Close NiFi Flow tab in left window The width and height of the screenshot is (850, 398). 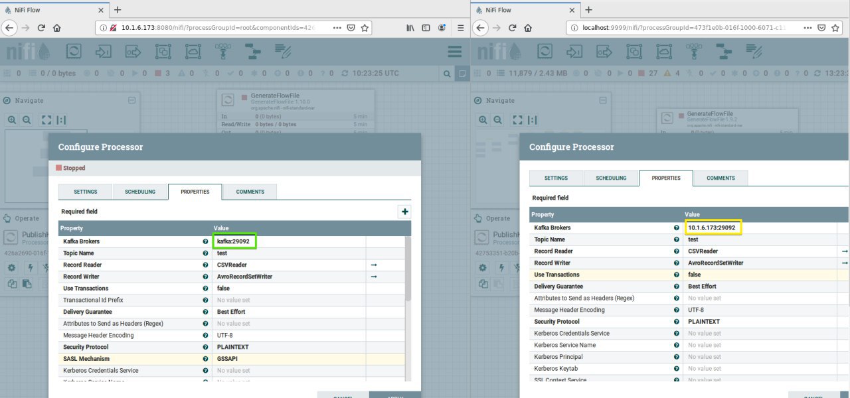[x=100, y=9]
